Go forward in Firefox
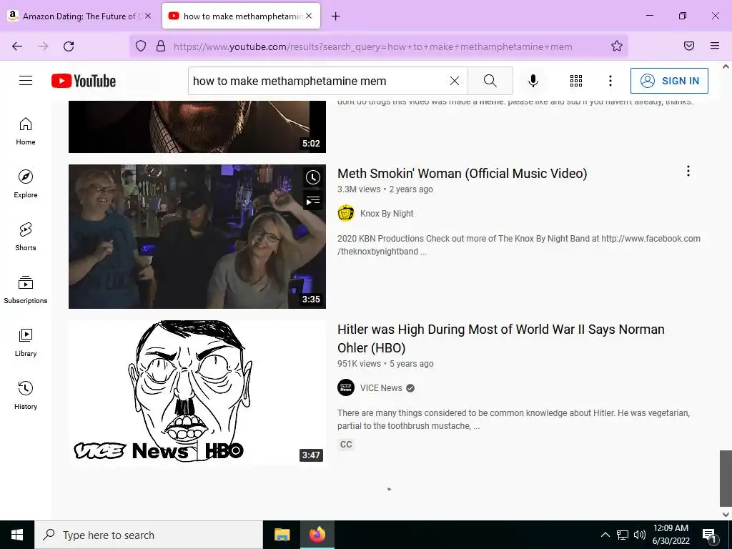 coord(43,46)
